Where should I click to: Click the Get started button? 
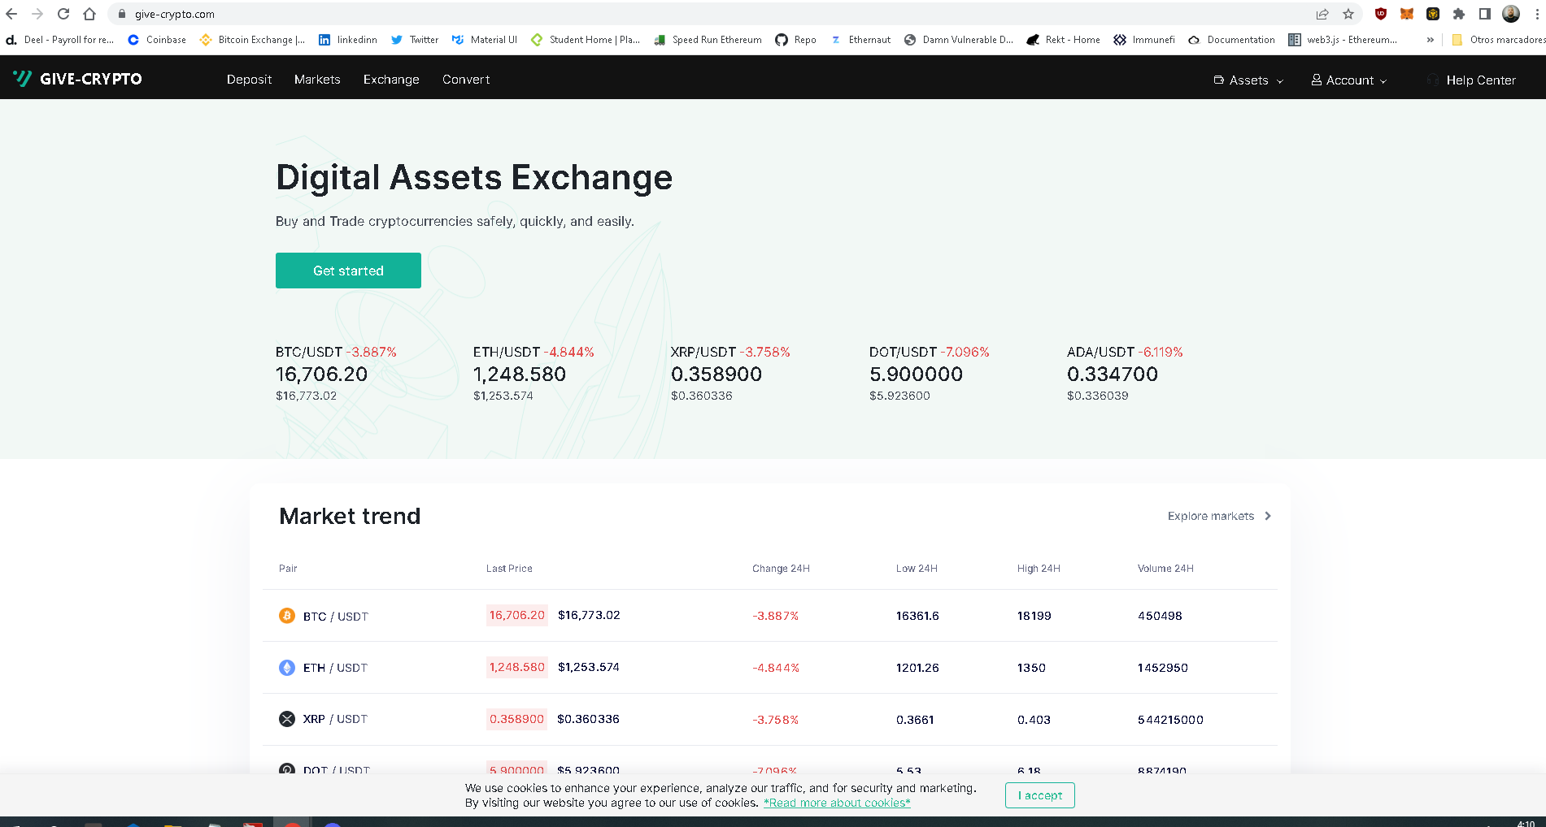(347, 270)
